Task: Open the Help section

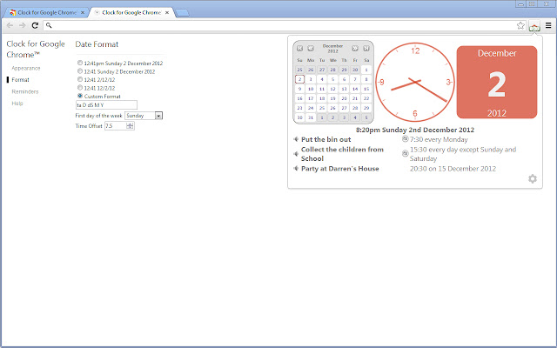Action: [17, 104]
